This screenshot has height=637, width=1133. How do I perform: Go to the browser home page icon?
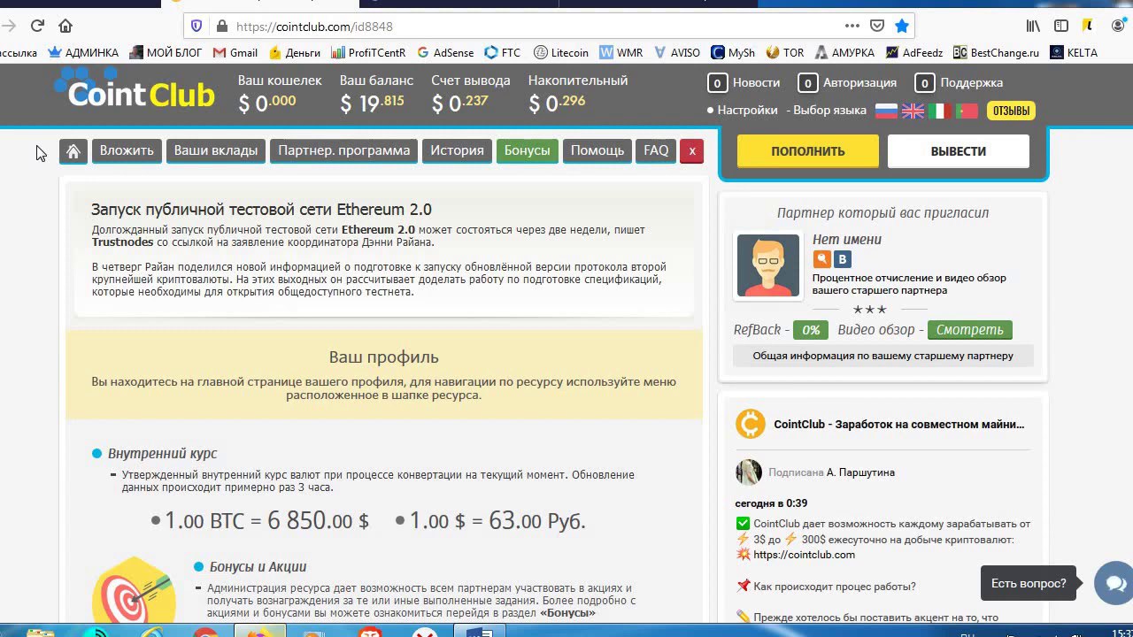point(66,26)
